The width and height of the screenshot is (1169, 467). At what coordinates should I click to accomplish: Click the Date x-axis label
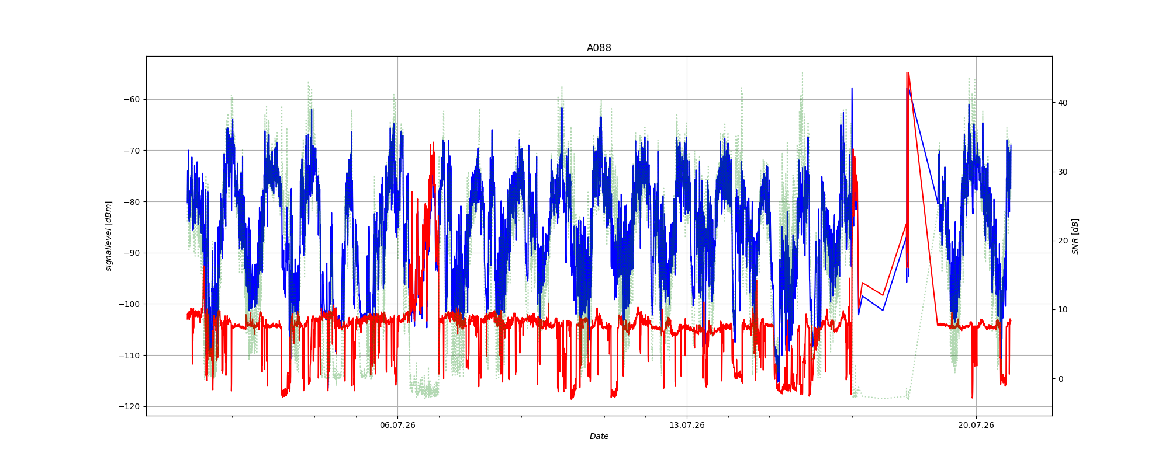click(599, 436)
